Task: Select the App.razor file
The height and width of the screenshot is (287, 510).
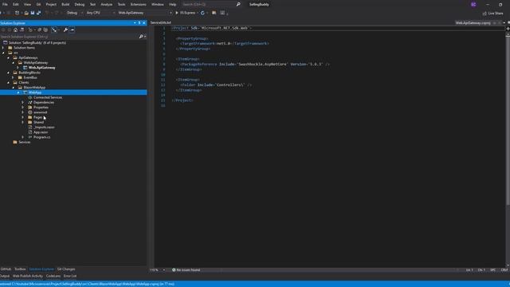Action: point(41,132)
